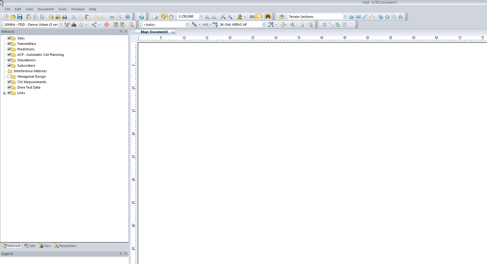Open the share nodes icon dropdown arrow
Viewport: 487px width, 264px height.
[x=99, y=25]
